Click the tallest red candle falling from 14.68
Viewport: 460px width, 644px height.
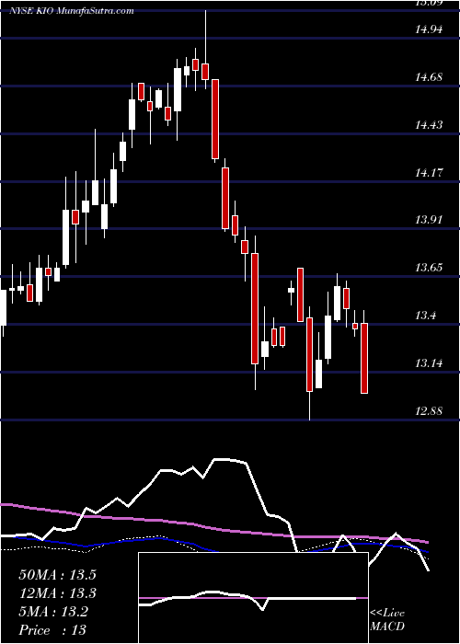[x=215, y=119]
